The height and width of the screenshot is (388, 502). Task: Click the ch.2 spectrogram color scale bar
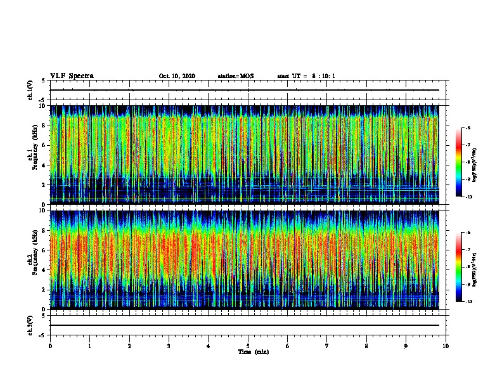point(459,267)
